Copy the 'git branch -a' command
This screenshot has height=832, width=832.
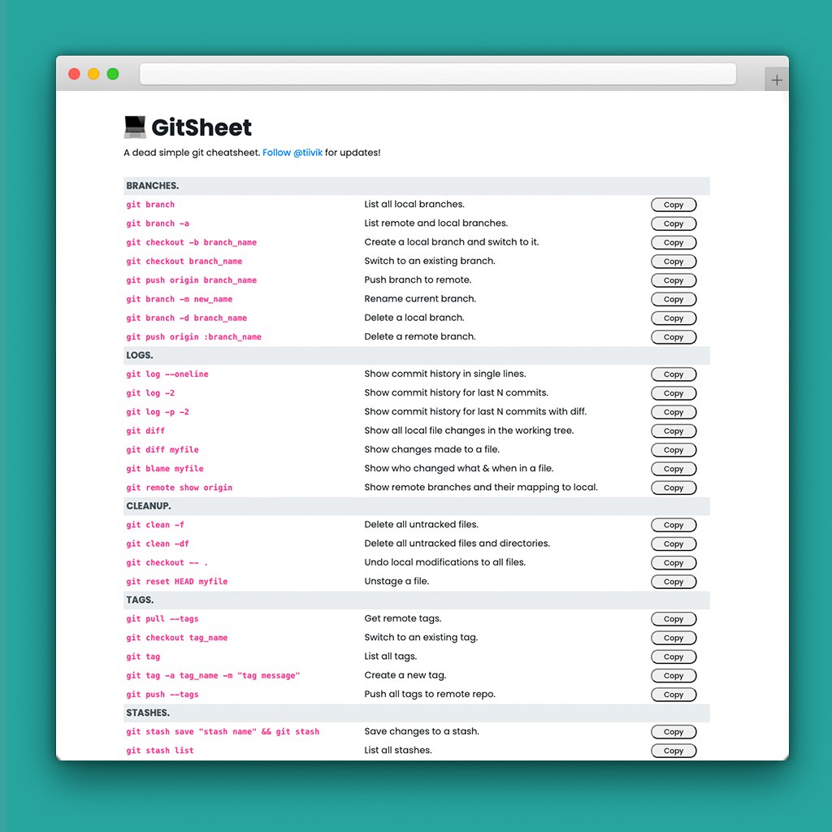pos(674,224)
